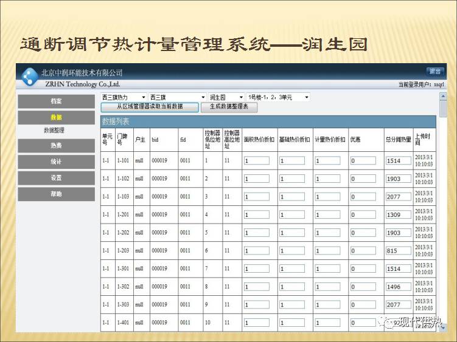
Task: Click 总分摊热量 field for row 1-102
Action: click(399, 179)
